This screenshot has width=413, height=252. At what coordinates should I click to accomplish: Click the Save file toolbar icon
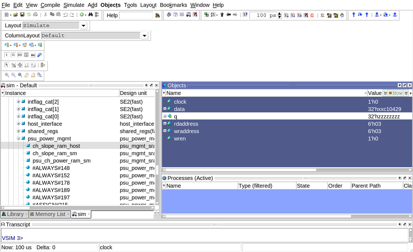point(22,15)
